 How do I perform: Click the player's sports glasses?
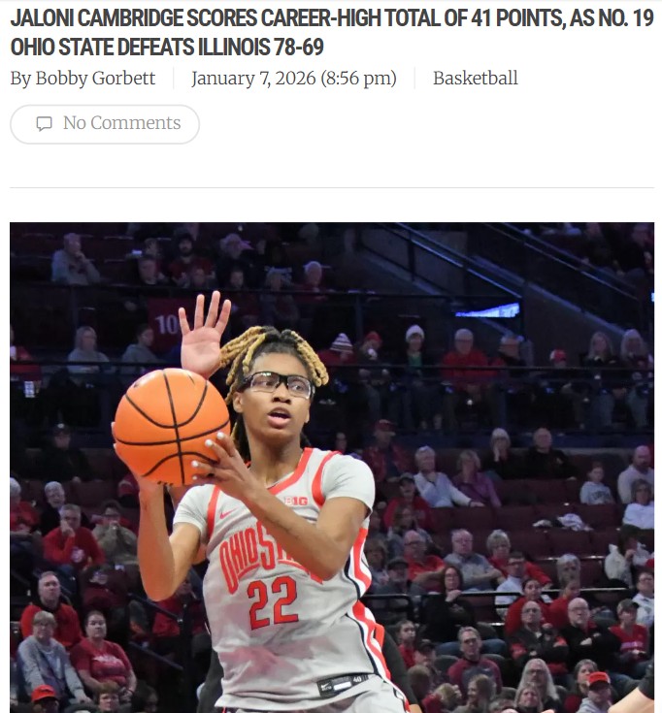coord(276,383)
